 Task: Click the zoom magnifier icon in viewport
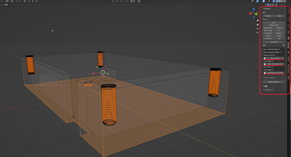(x=258, y=21)
